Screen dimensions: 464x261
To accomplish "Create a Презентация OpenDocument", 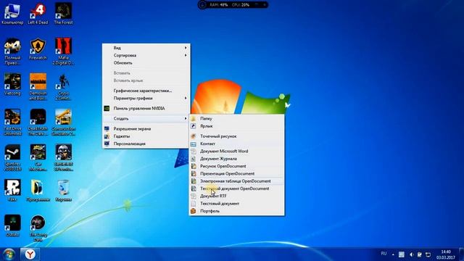I will (237, 173).
